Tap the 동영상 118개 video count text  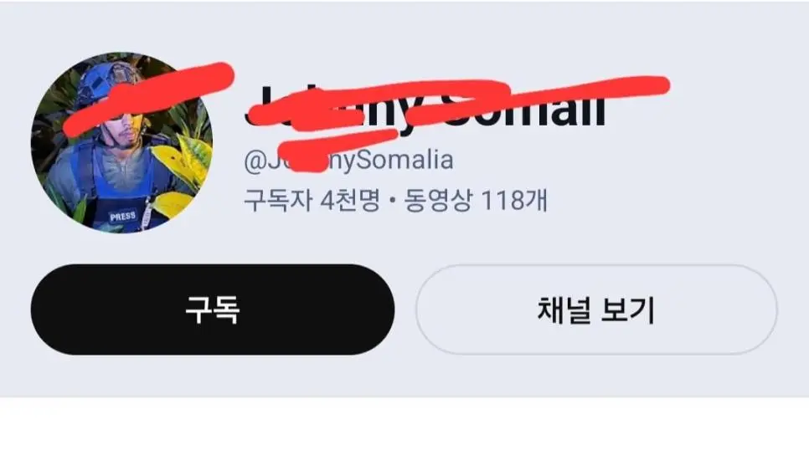click(x=475, y=200)
